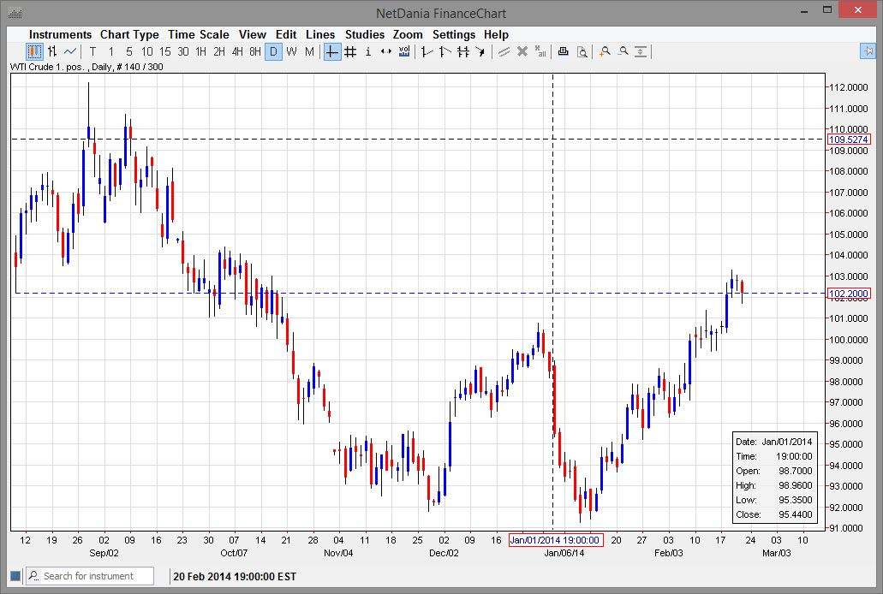Select the trend line drawing tool
The height and width of the screenshot is (594, 883).
tap(426, 51)
